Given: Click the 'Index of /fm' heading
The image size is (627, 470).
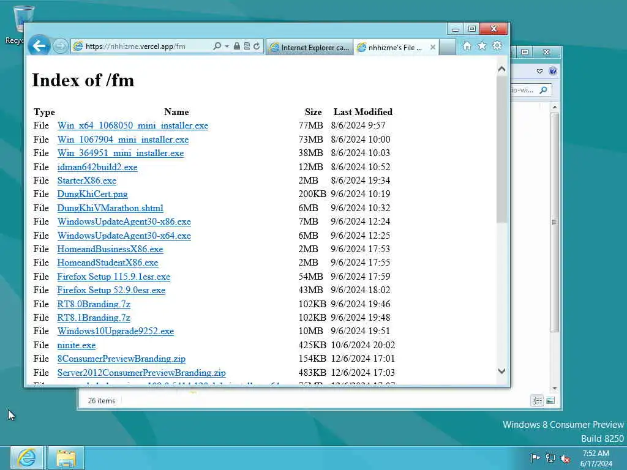Looking at the screenshot, I should [x=83, y=80].
